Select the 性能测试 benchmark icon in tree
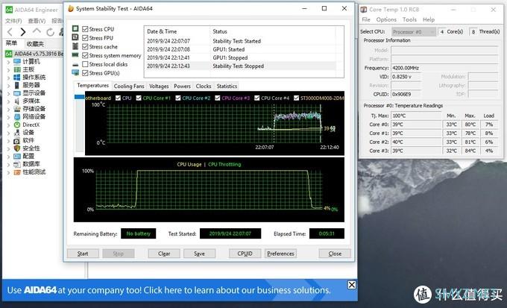507x308 pixels. tap(17, 172)
